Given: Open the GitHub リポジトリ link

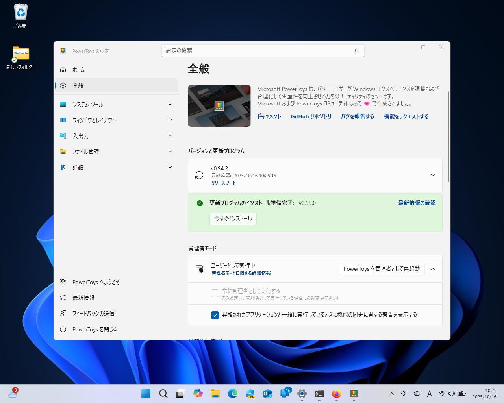Looking at the screenshot, I should [311, 116].
